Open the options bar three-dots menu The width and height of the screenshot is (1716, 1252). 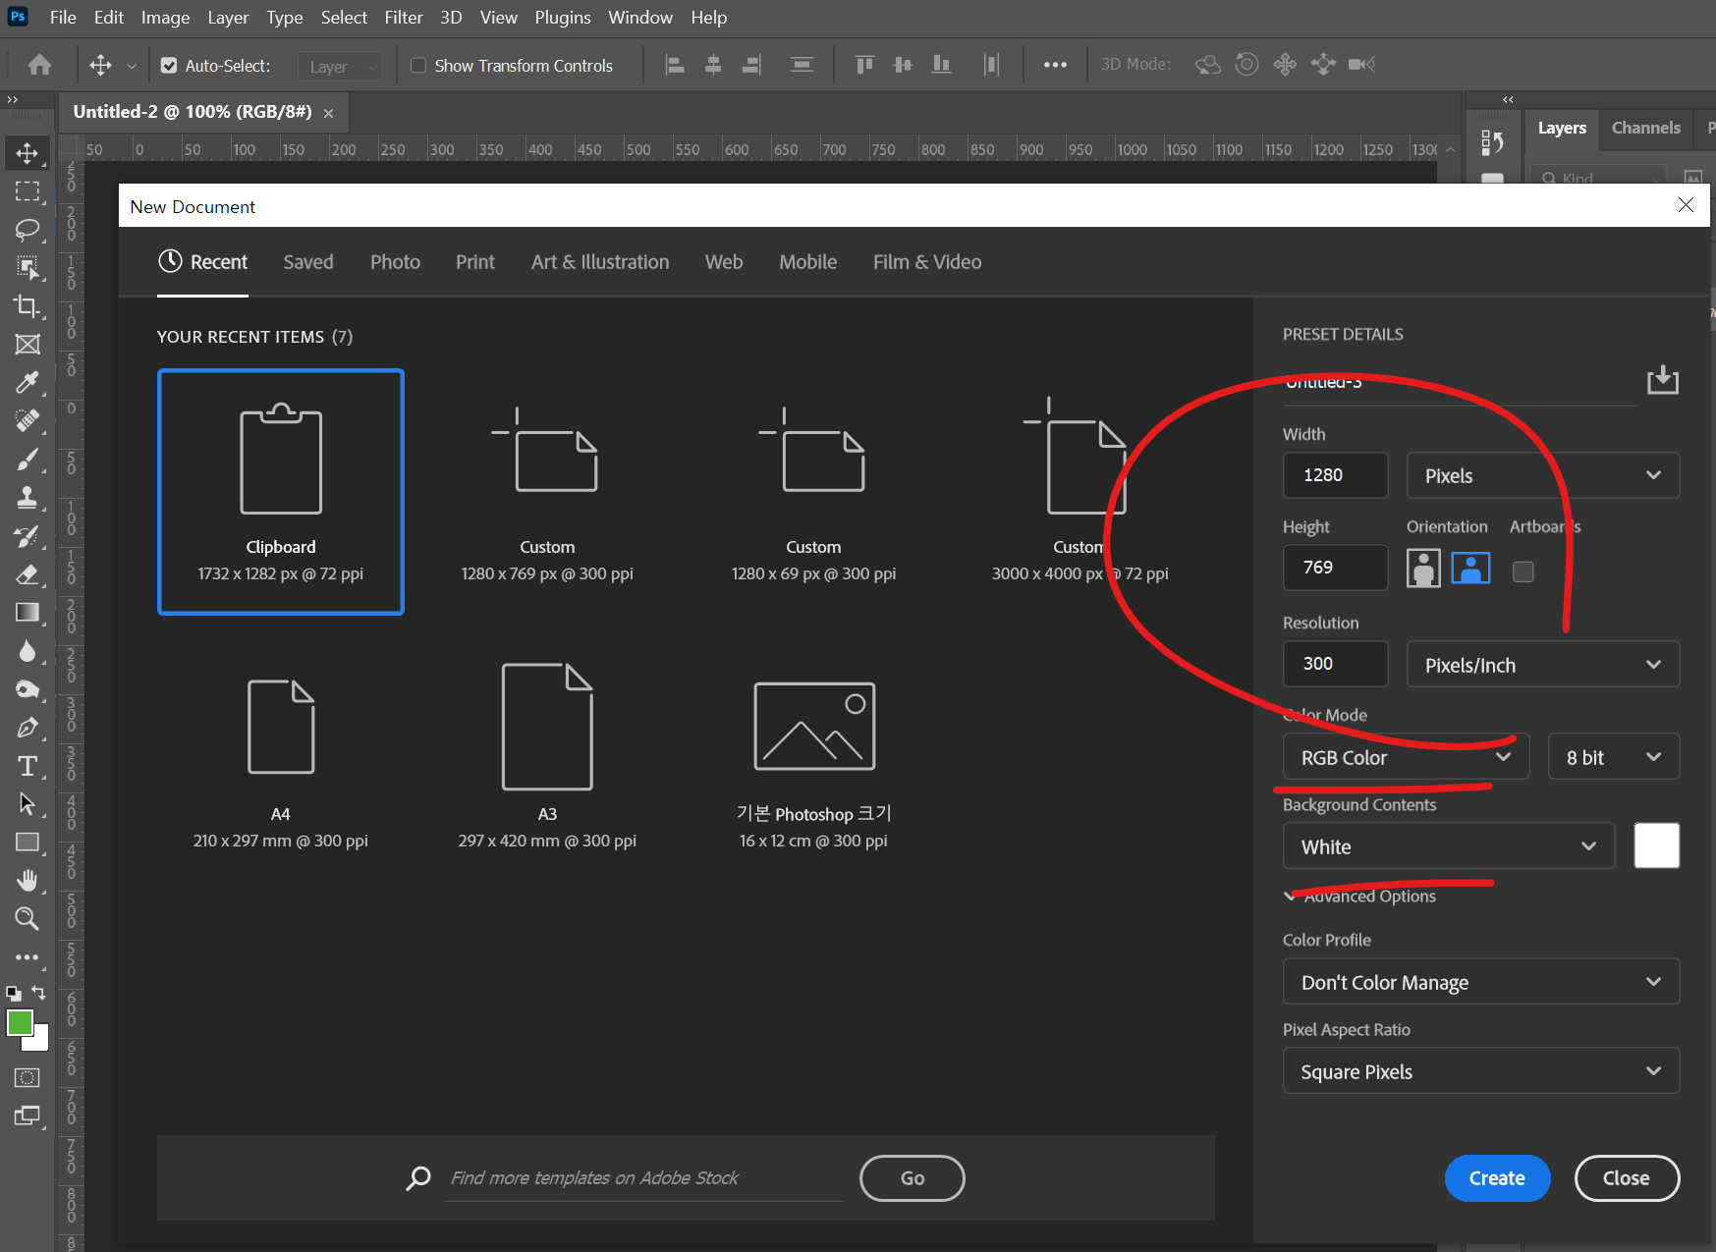pyautogui.click(x=1055, y=65)
